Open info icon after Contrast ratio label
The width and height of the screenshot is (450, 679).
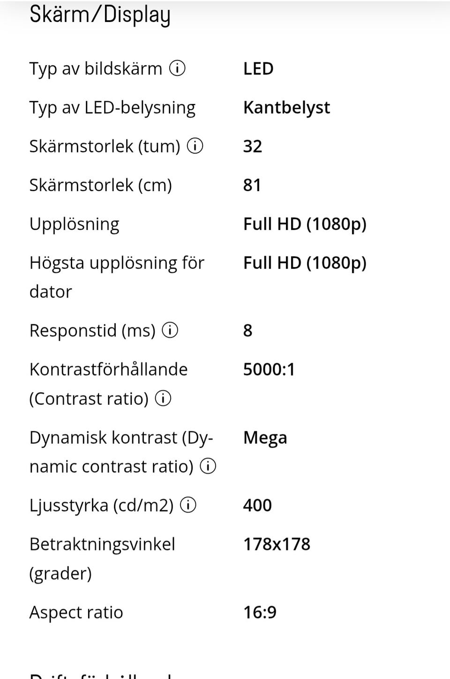click(x=163, y=399)
